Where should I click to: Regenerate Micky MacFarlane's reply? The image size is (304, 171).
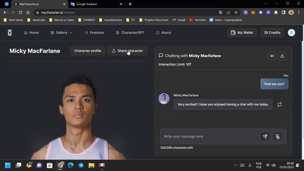279,104
